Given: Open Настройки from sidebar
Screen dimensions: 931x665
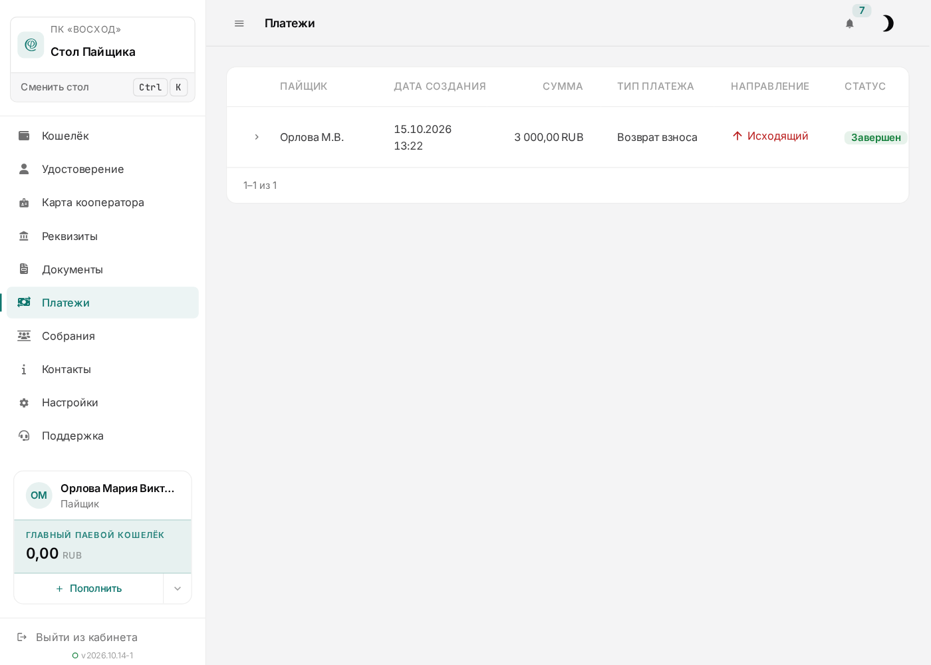Looking at the screenshot, I should pos(102,402).
